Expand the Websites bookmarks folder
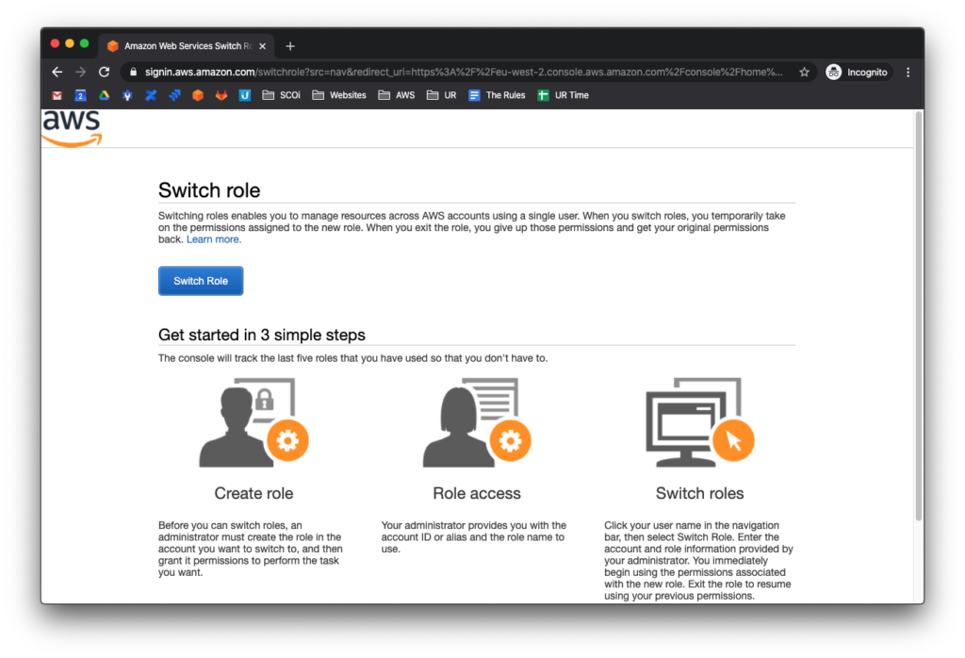 pyautogui.click(x=339, y=95)
